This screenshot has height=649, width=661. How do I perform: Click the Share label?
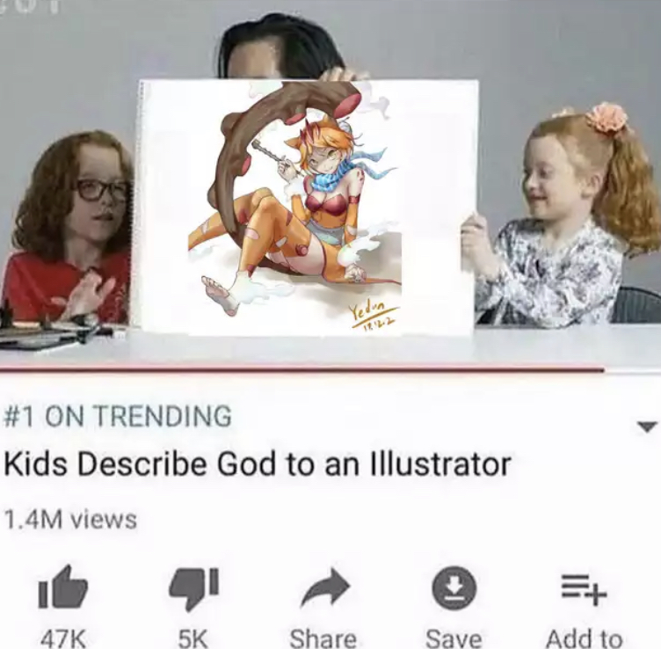point(323,638)
